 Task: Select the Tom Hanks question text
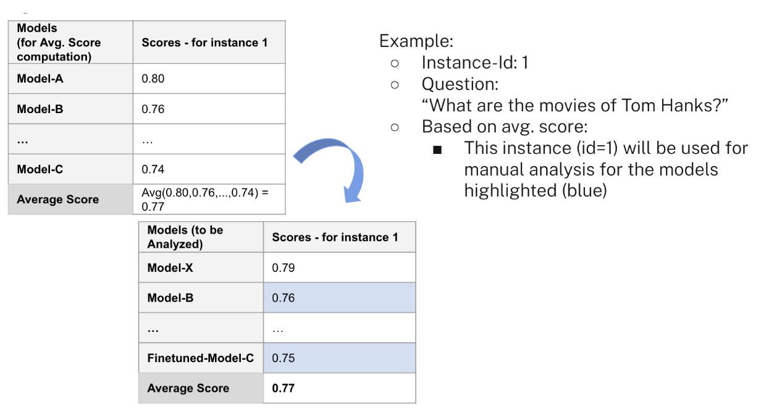pyautogui.click(x=579, y=105)
